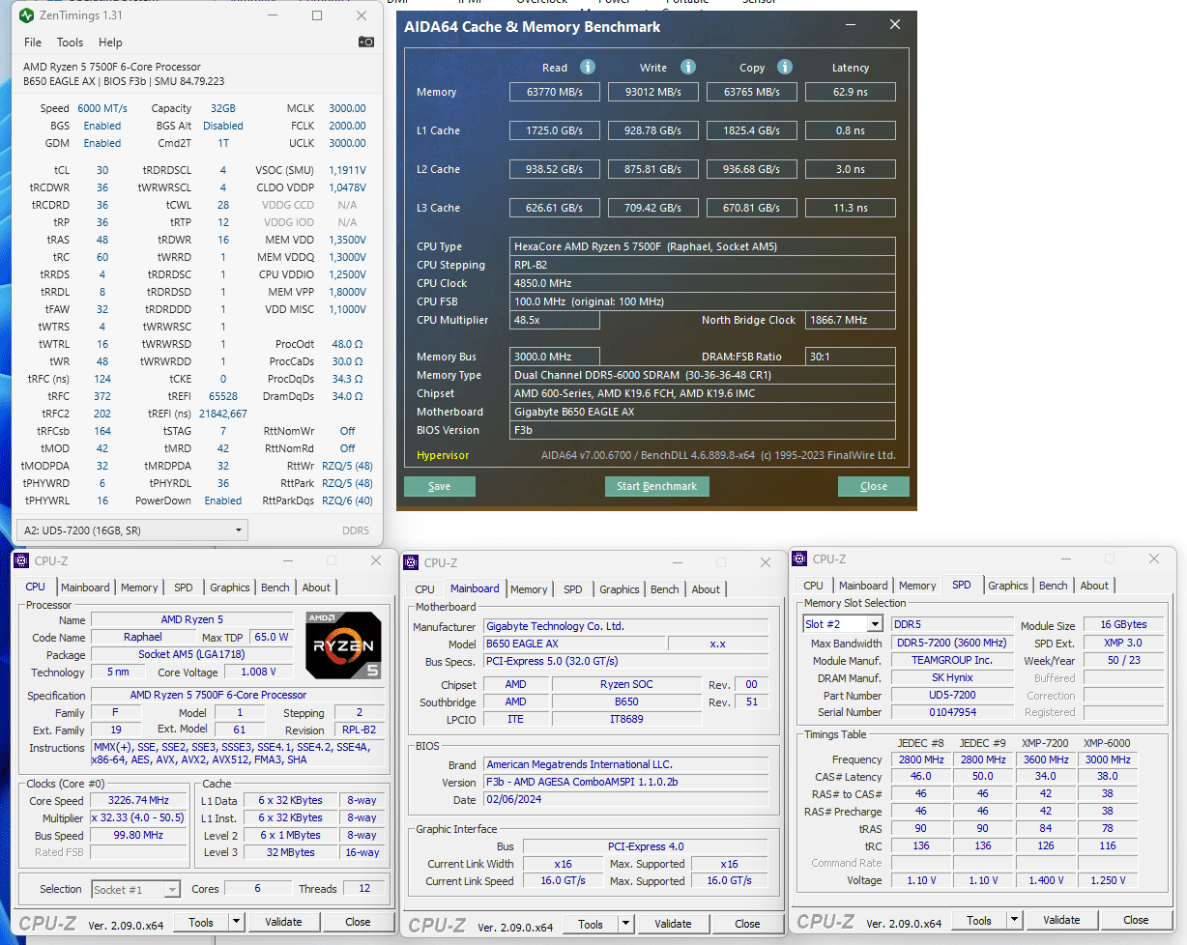This screenshot has width=1187, height=945.
Task: Click L3 Cache latency 11.3 ns
Action: (x=851, y=208)
